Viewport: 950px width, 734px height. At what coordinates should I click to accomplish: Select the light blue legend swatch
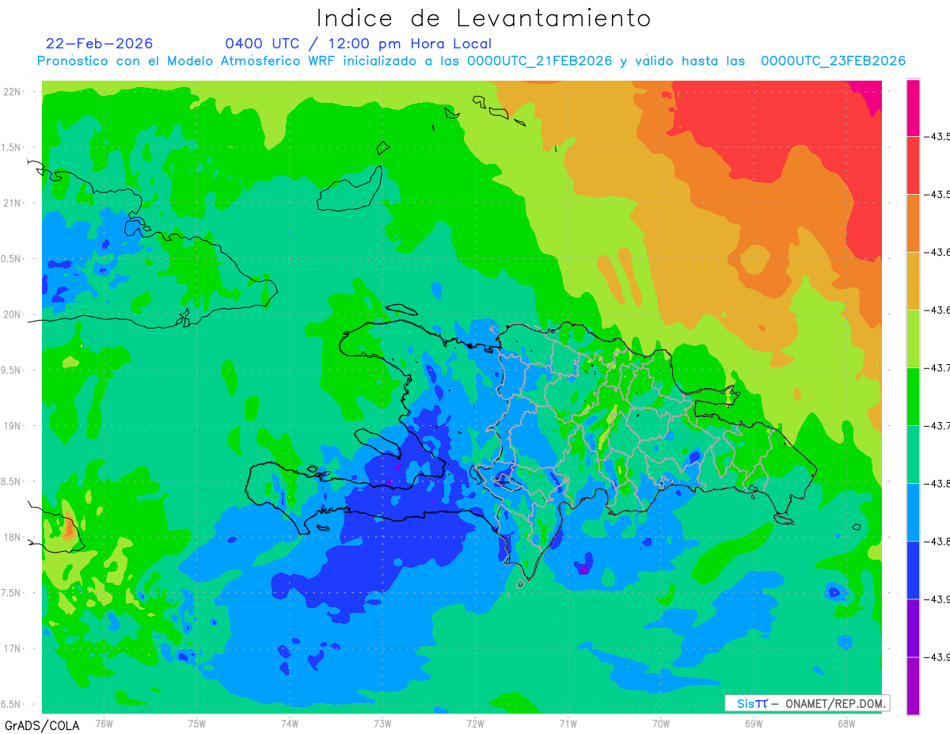(x=913, y=512)
